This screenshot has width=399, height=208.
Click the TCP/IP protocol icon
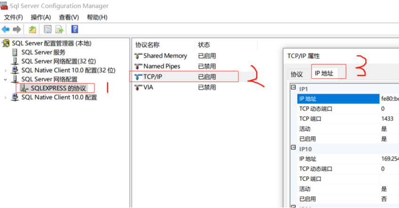pyautogui.click(x=138, y=77)
